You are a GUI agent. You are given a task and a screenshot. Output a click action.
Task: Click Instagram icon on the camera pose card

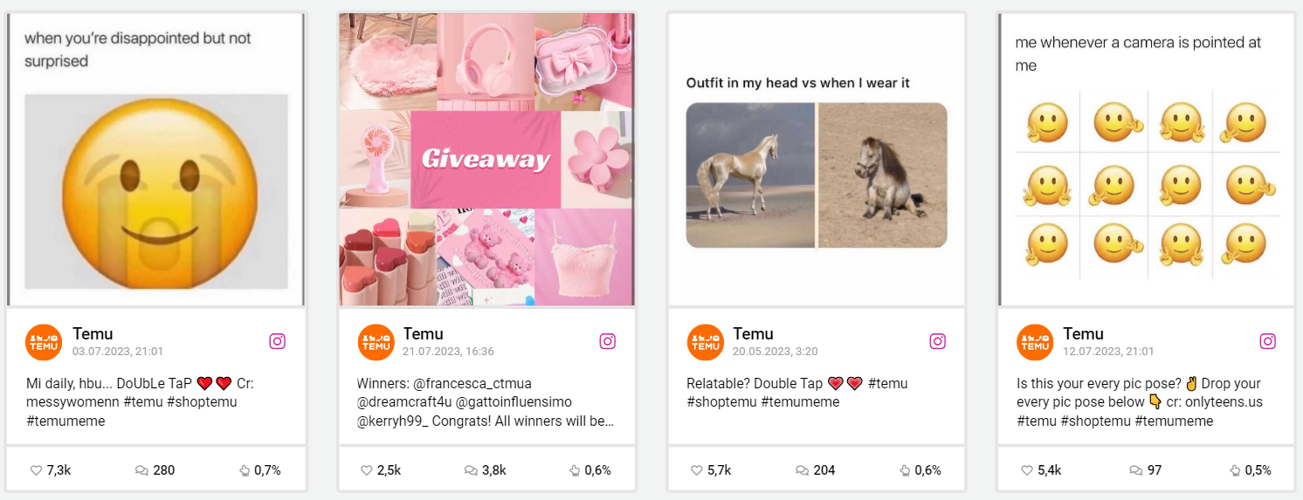(x=1267, y=341)
